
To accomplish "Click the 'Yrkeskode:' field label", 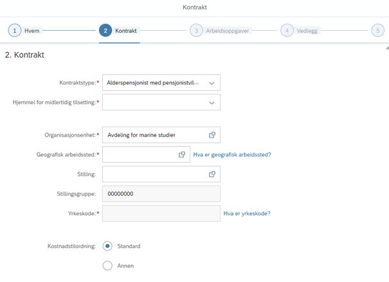I will point(82,213).
